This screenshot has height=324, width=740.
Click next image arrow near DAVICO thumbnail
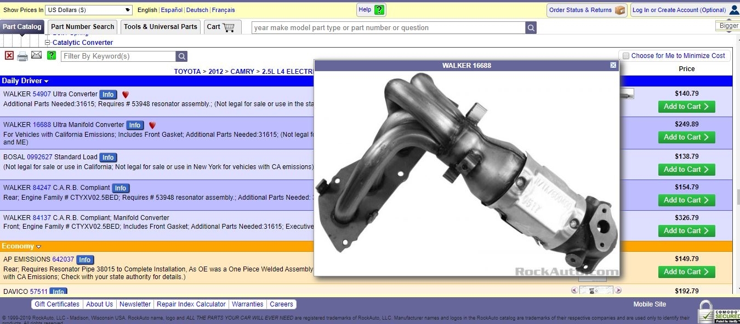pos(618,291)
